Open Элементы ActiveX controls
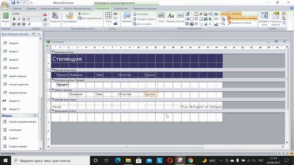294x165 pixels. [x=239, y=23]
